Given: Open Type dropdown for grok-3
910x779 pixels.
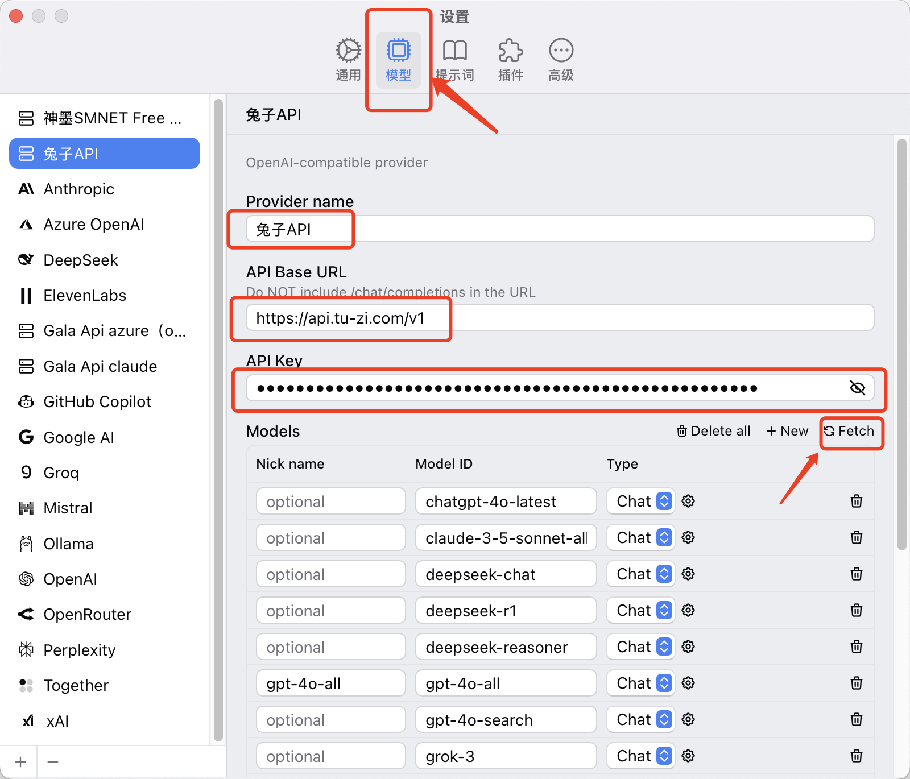Looking at the screenshot, I should click(641, 756).
